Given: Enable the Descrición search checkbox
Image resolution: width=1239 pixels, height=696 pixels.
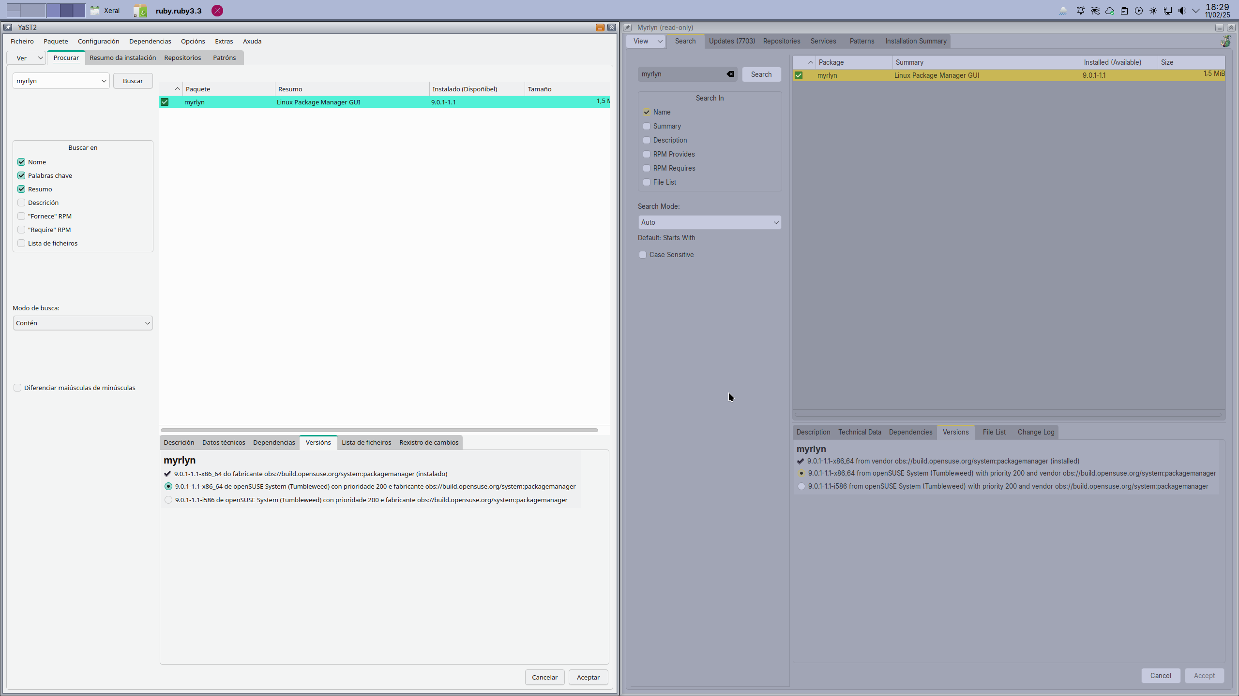Looking at the screenshot, I should pos(21,203).
